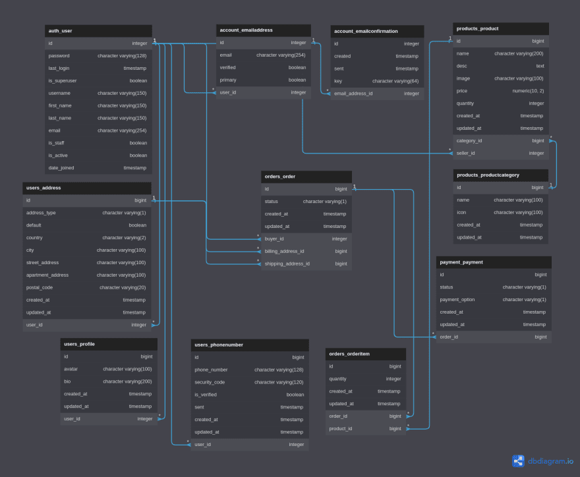Click the product_id row in orders_orderitem
Screen dimensions: 580x477
(366, 430)
